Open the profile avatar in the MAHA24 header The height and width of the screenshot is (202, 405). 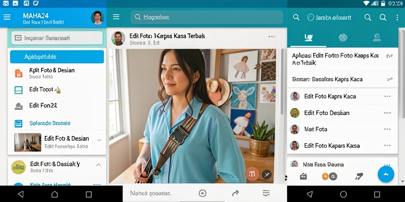pyautogui.click(x=98, y=18)
